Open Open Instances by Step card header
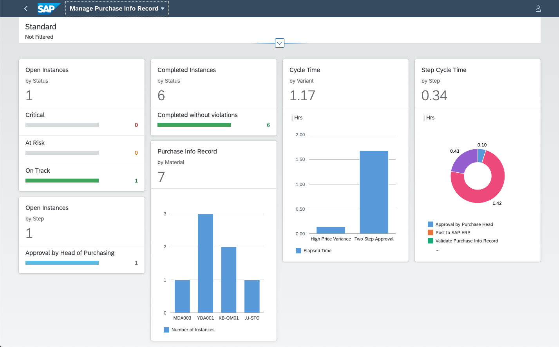 pos(81,221)
